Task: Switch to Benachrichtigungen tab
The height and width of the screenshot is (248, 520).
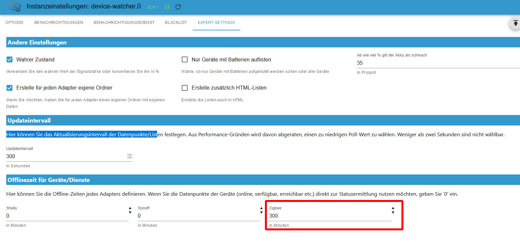Action: (x=59, y=23)
